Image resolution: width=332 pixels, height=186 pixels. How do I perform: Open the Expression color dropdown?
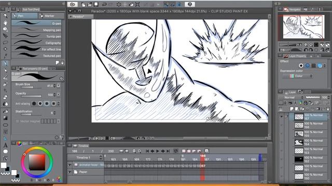pyautogui.click(x=298, y=76)
